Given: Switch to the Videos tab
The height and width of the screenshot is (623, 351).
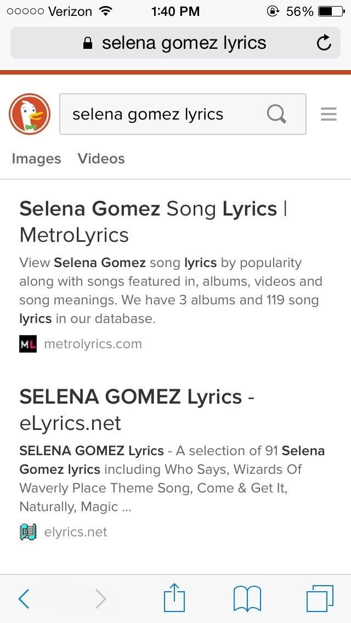Looking at the screenshot, I should (101, 158).
